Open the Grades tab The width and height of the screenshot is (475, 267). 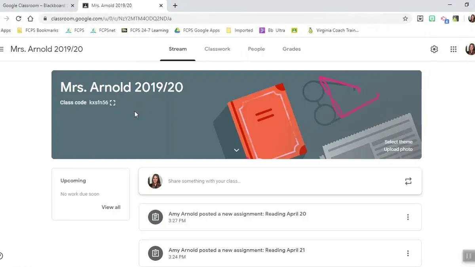pos(292,49)
